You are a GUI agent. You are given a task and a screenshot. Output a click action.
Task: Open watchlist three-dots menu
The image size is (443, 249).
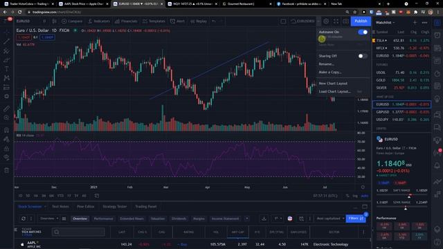[x=424, y=22]
